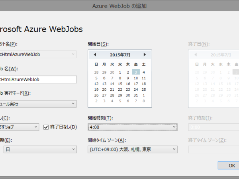Select July 7 in start date calendar

(112, 78)
